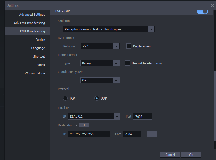This screenshot has width=216, height=160.
Task: Toggle the BVH - Edit enable switch
Action: (x=202, y=12)
